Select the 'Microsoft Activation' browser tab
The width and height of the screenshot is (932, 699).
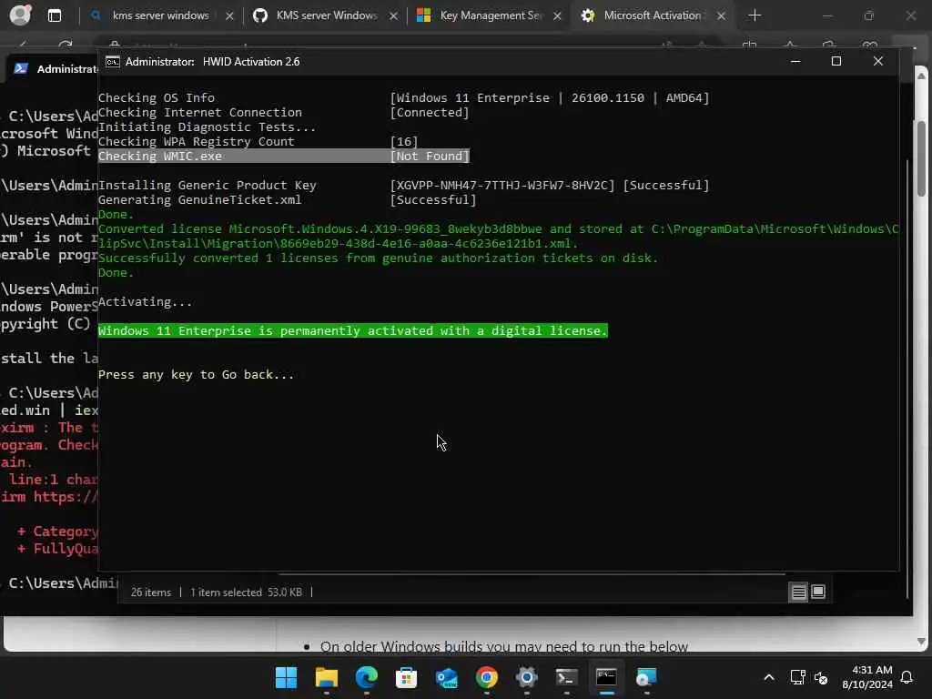[652, 15]
